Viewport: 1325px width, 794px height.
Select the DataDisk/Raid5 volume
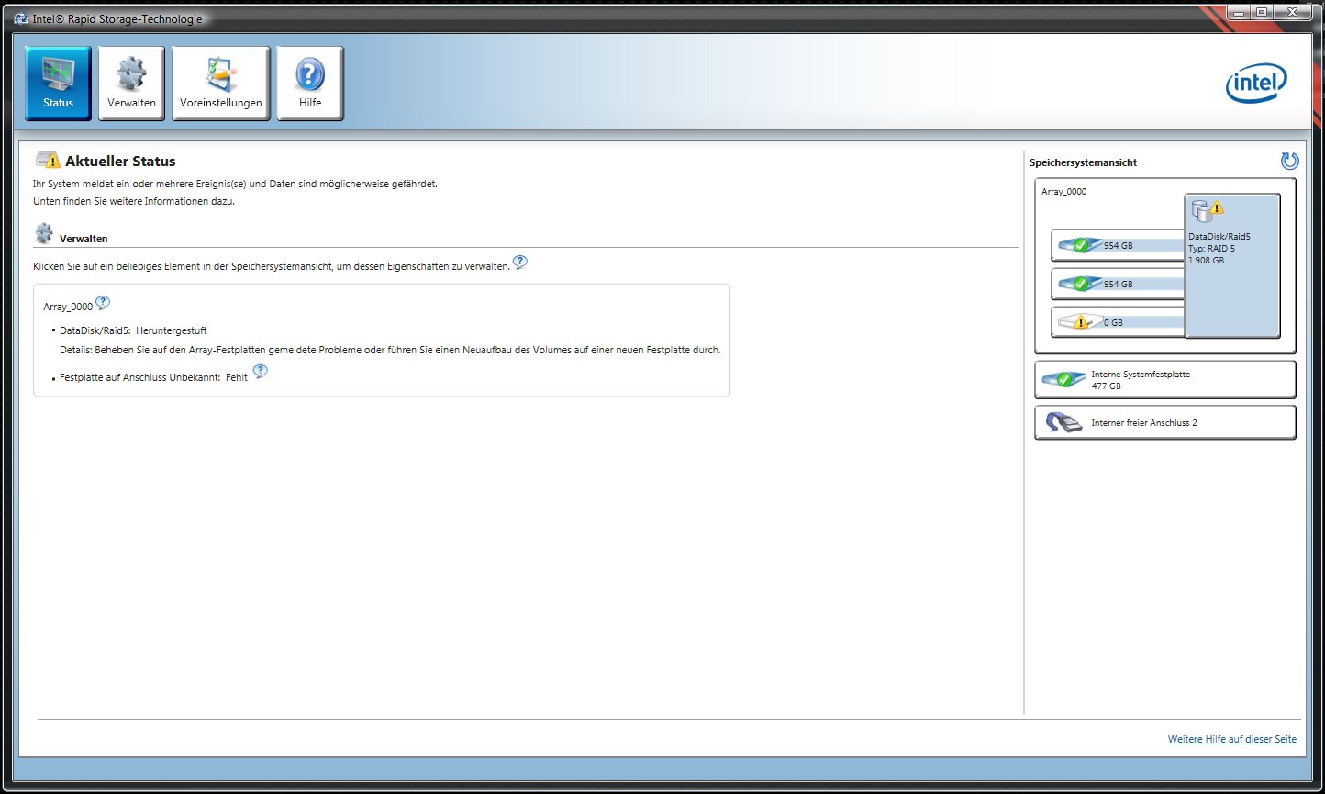tap(1232, 265)
